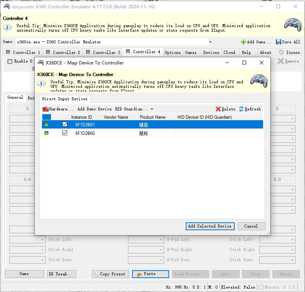Click Elevated: False in status bar
Screen dimensions: 305x292
[238, 287]
